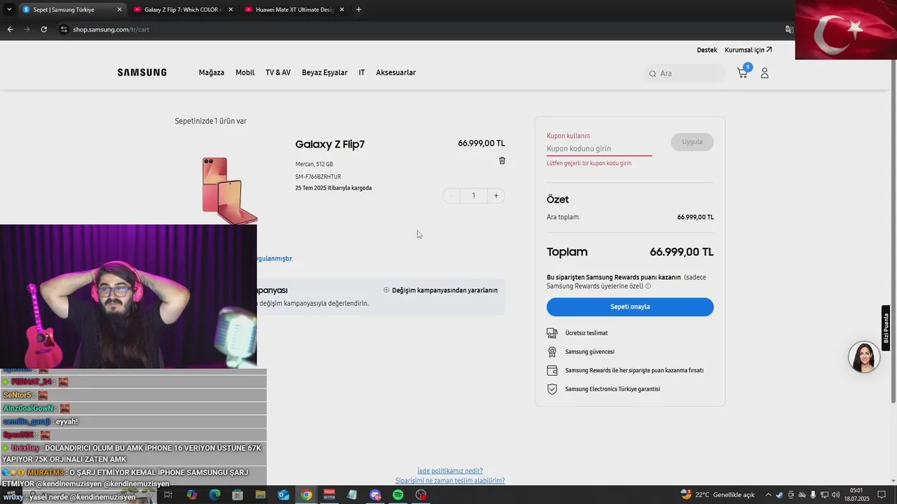
Task: Click the Ara search box
Action: pos(685,73)
